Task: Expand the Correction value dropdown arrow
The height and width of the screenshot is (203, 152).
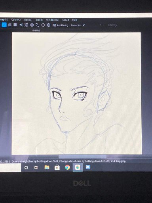Action: pyautogui.click(x=101, y=25)
